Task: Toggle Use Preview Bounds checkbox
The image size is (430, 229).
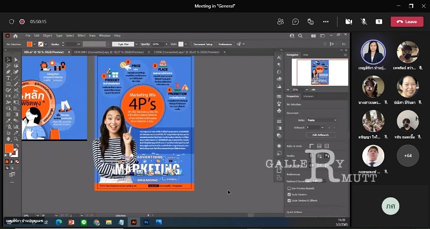Action: pos(289,188)
